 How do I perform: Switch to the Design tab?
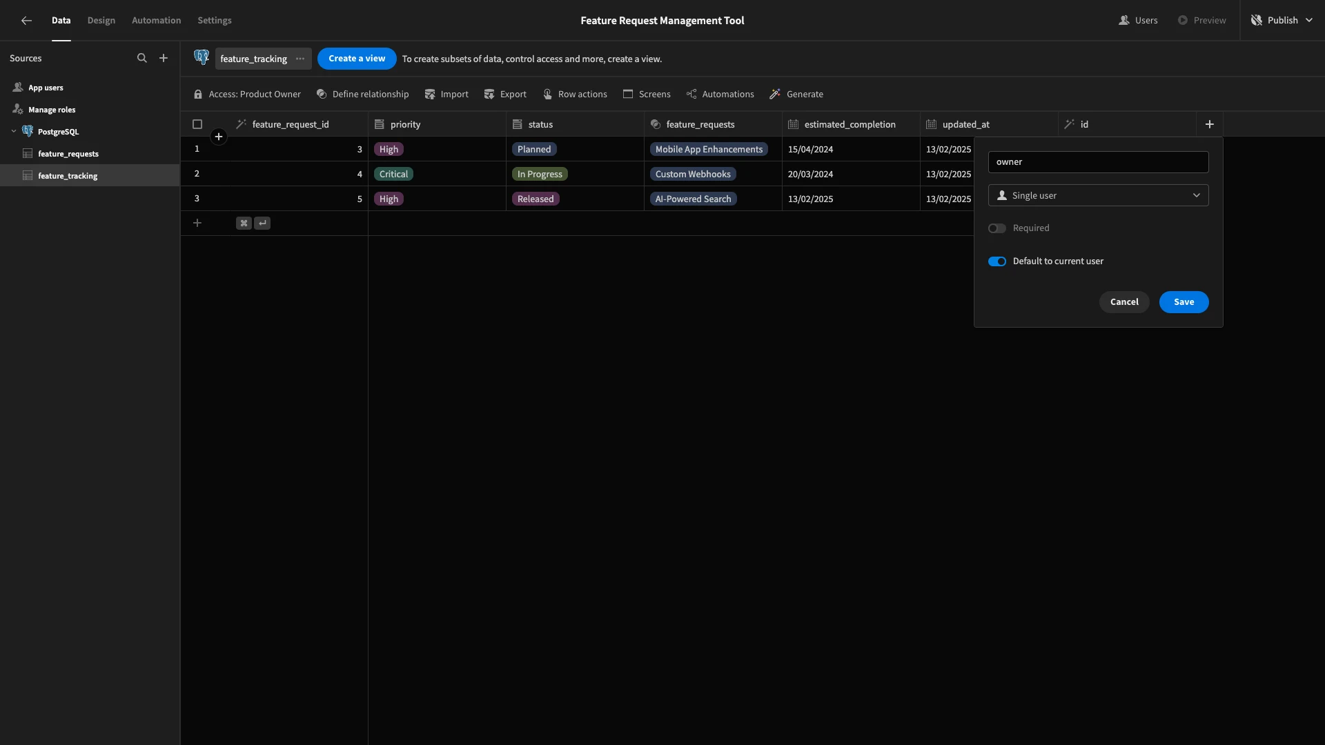point(101,21)
